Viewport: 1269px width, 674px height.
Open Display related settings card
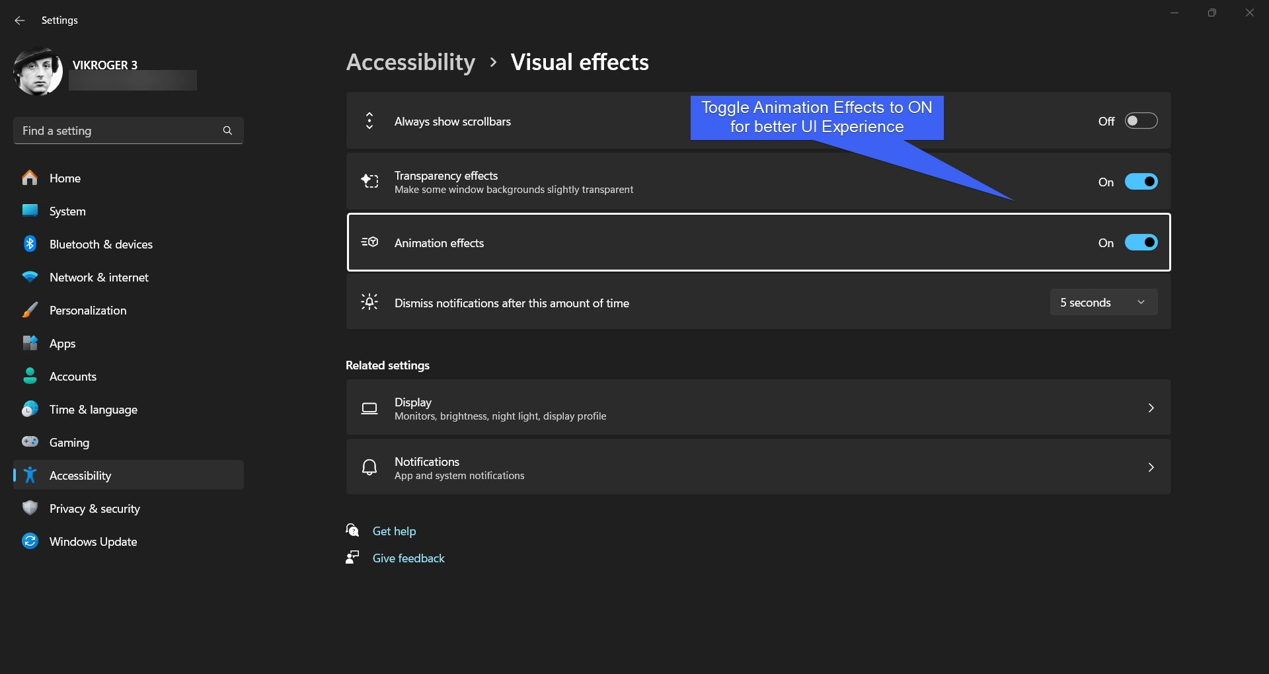click(758, 407)
